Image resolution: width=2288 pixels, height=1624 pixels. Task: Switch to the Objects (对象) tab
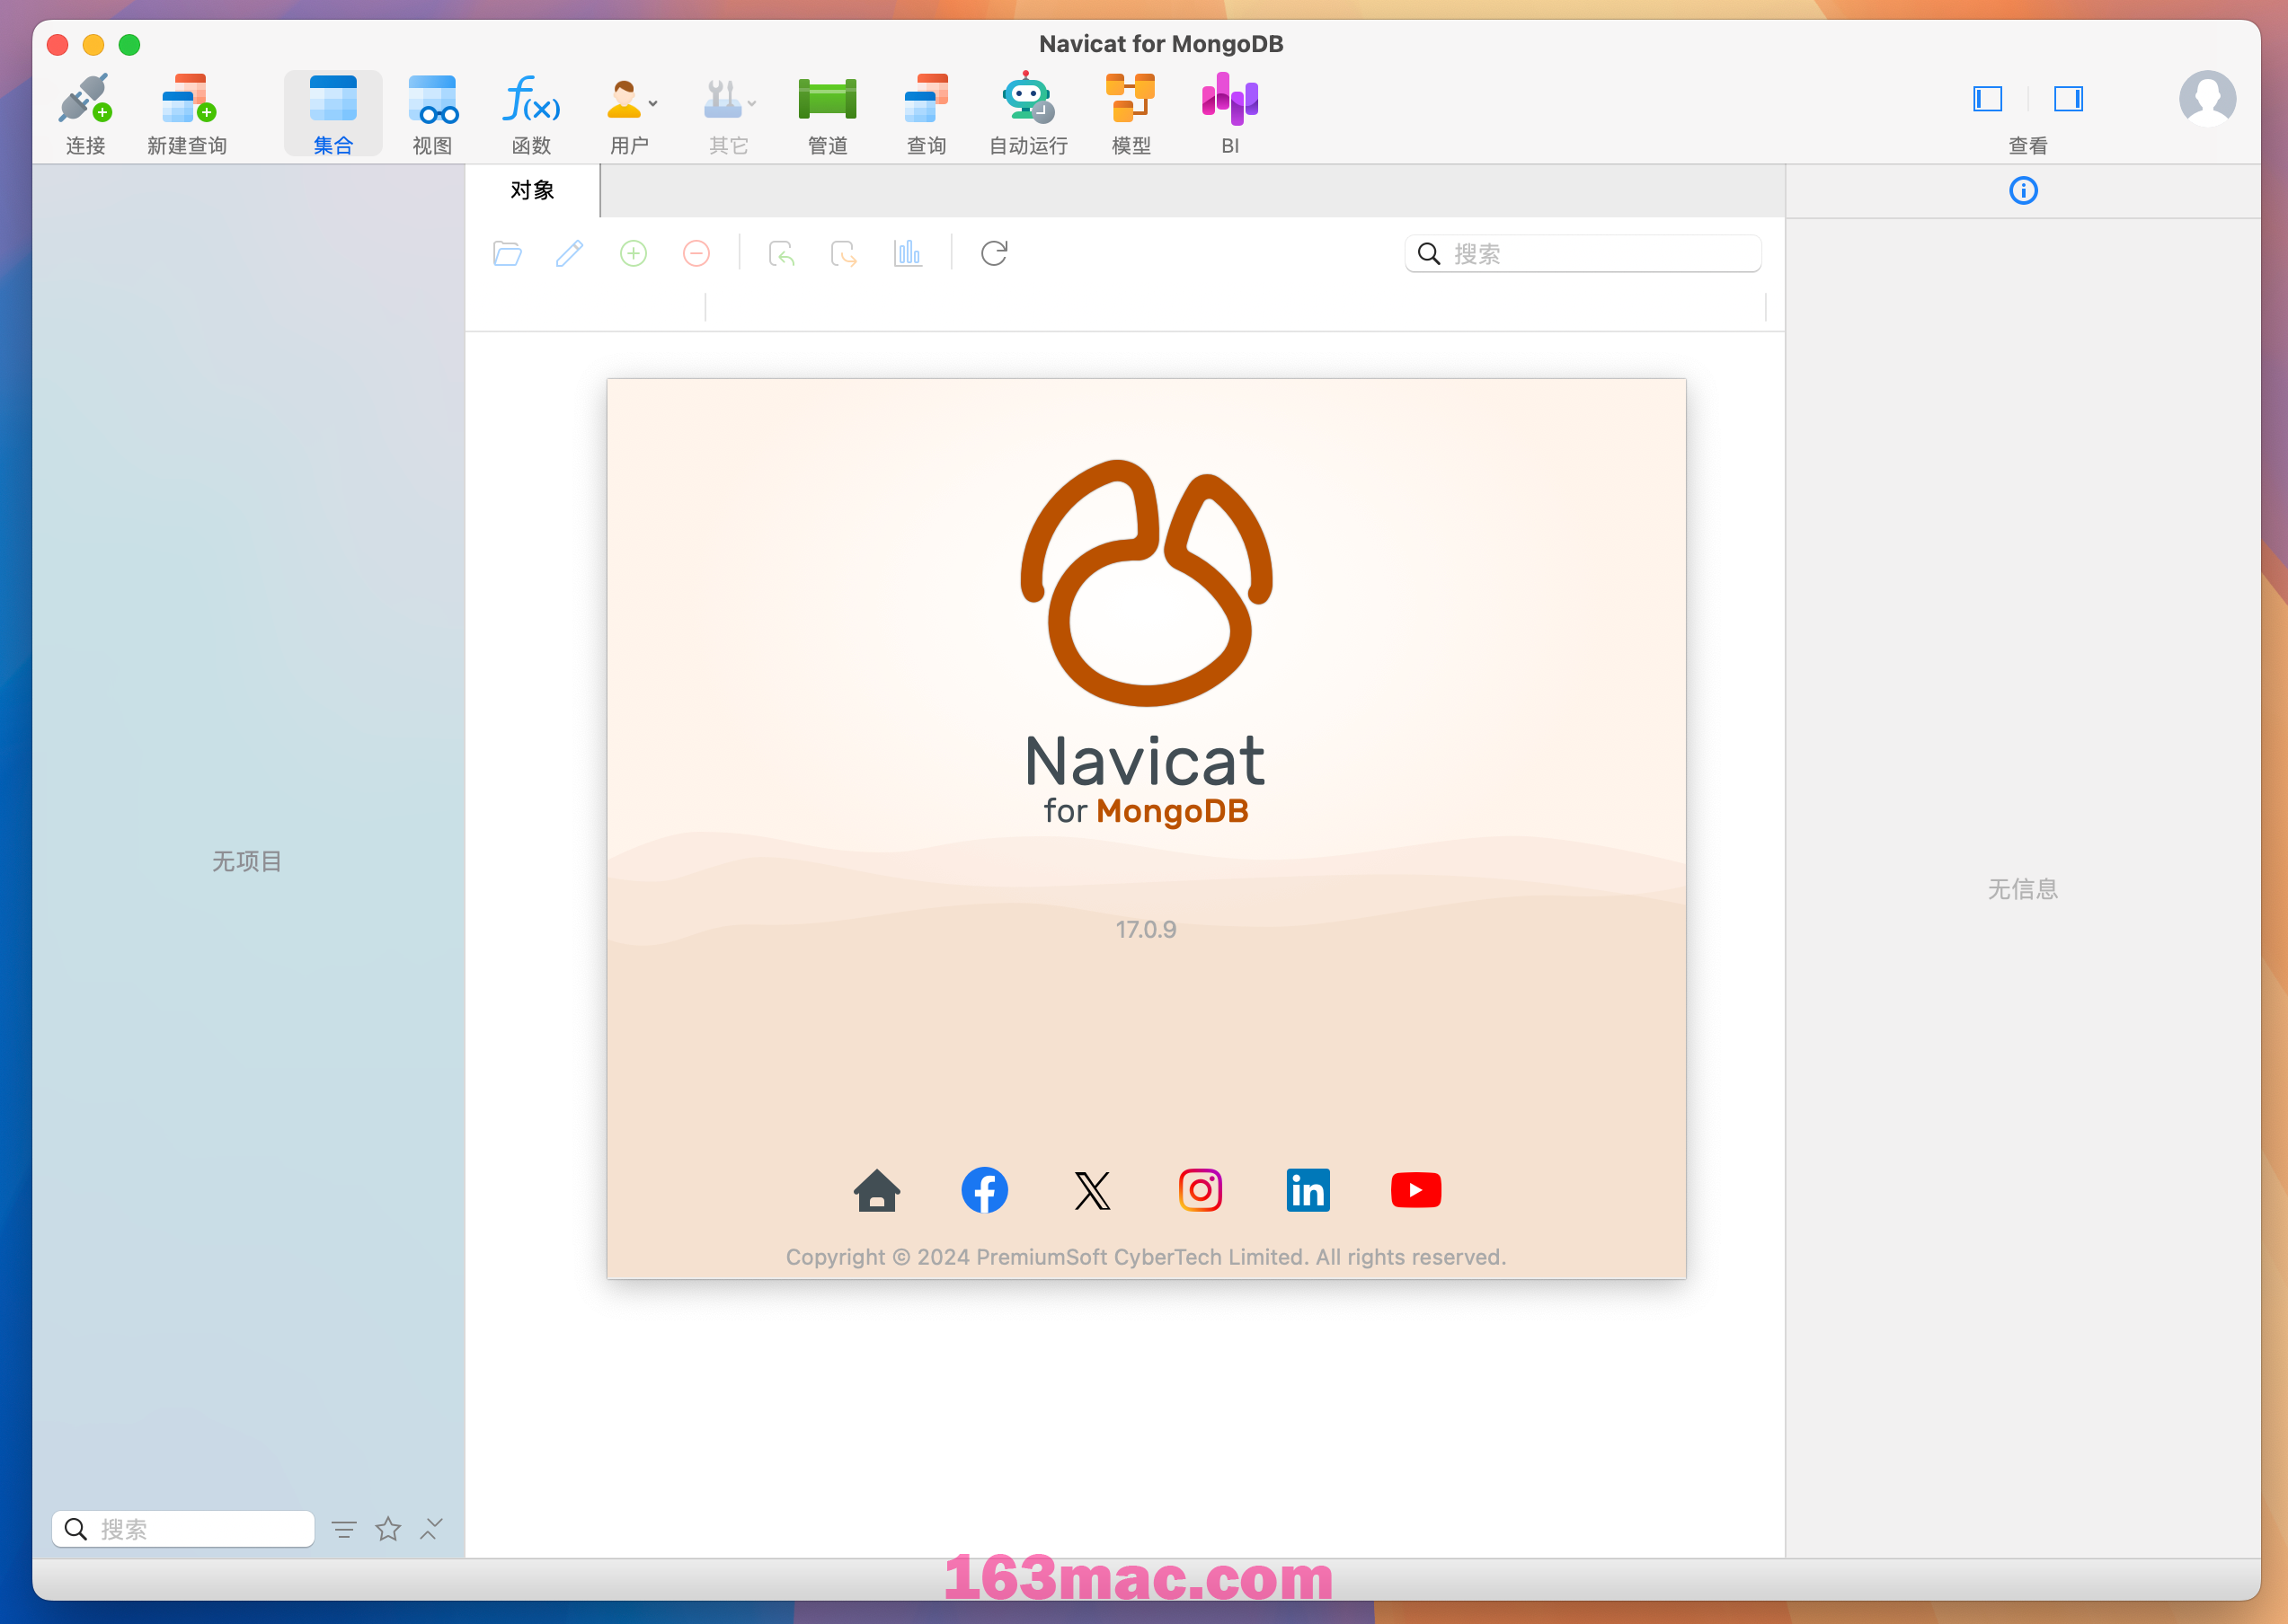(532, 190)
